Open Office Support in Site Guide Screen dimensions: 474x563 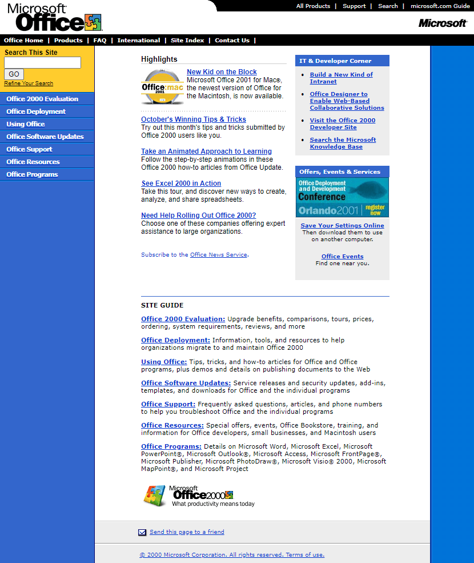tap(168, 404)
